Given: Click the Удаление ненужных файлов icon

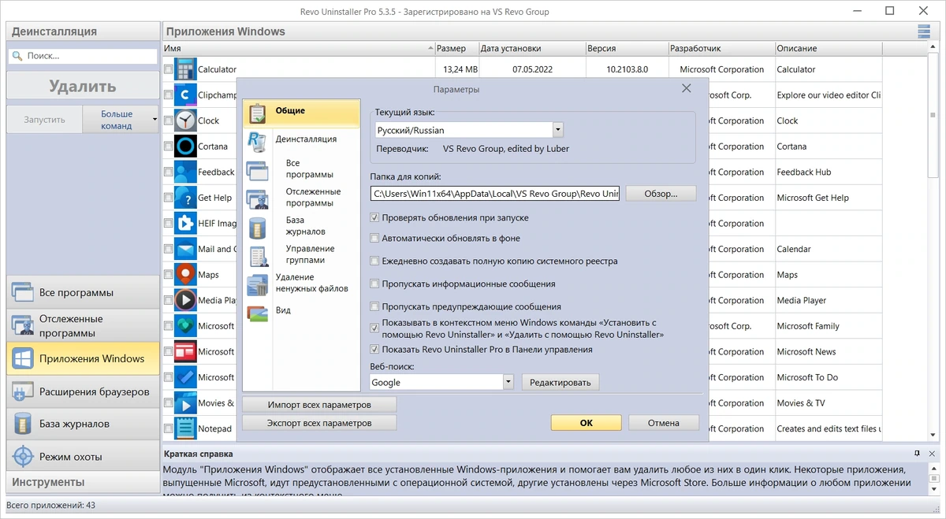Looking at the screenshot, I should [x=257, y=285].
